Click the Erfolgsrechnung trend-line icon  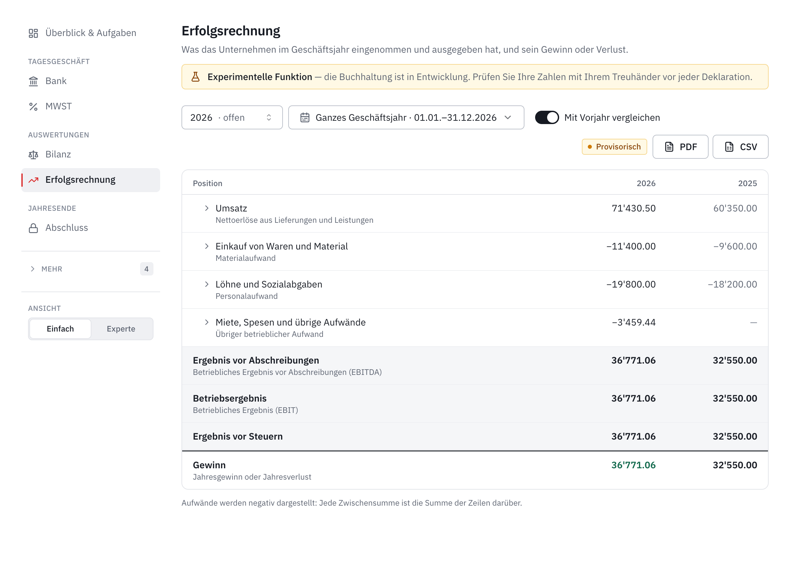(33, 180)
